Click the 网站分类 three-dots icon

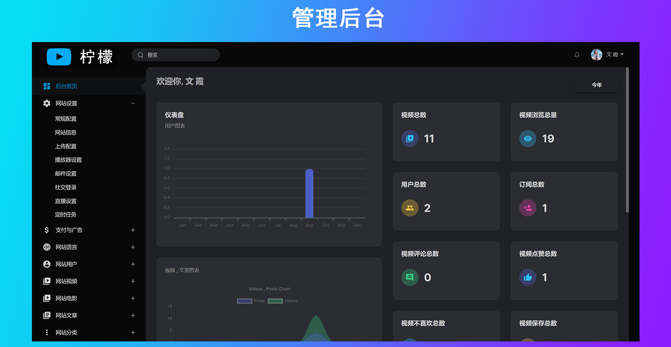tap(47, 333)
